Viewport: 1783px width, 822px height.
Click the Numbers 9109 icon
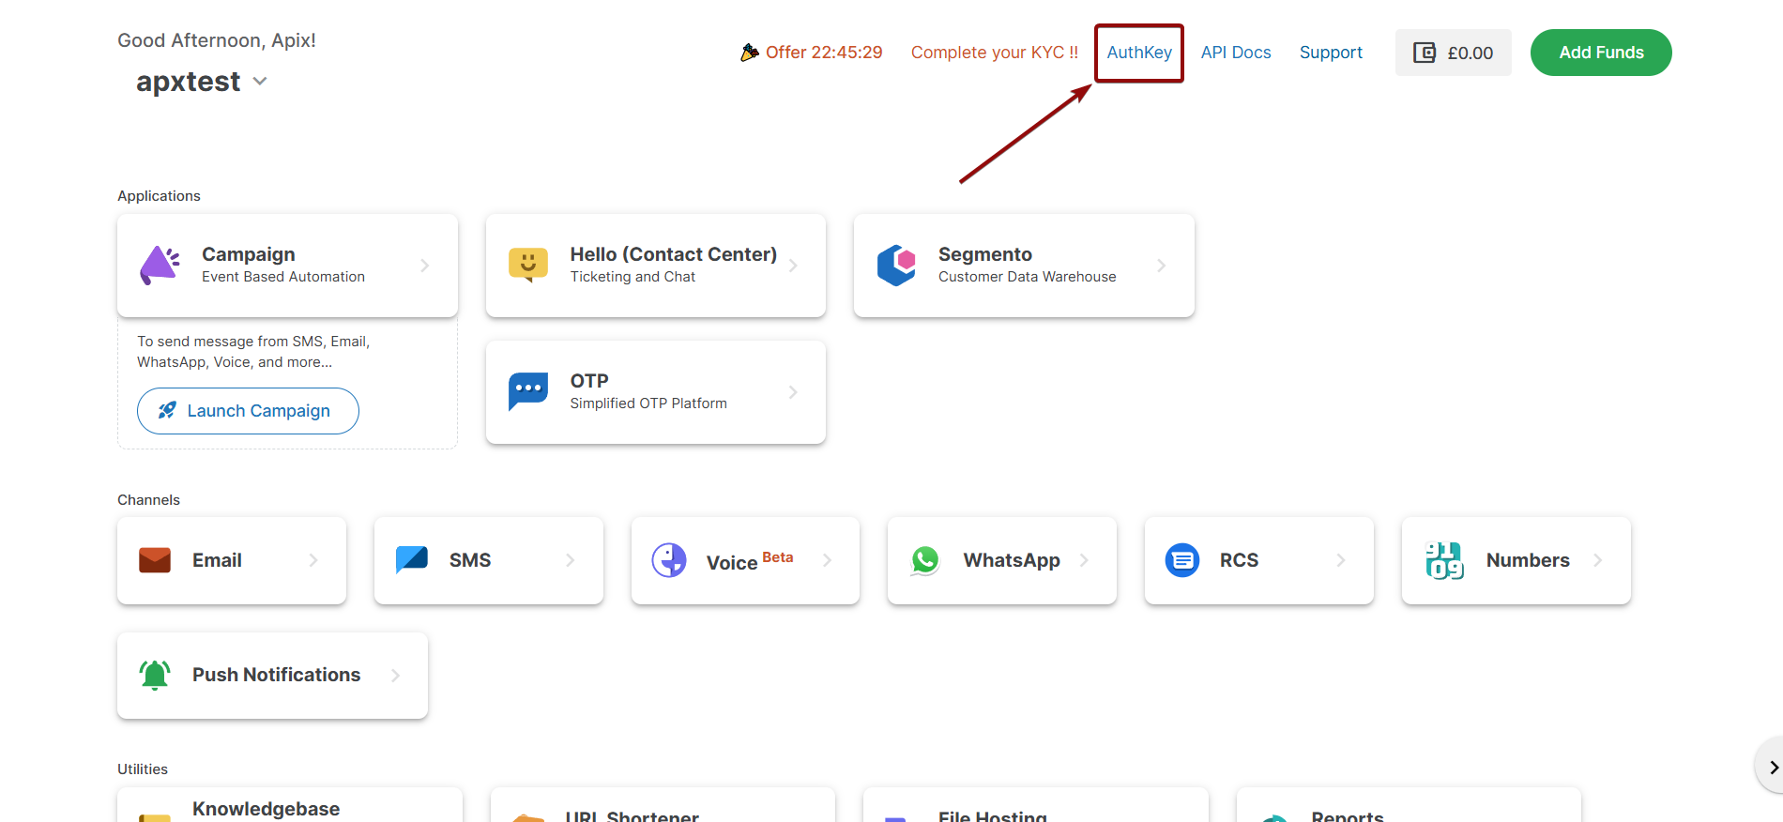pos(1444,560)
